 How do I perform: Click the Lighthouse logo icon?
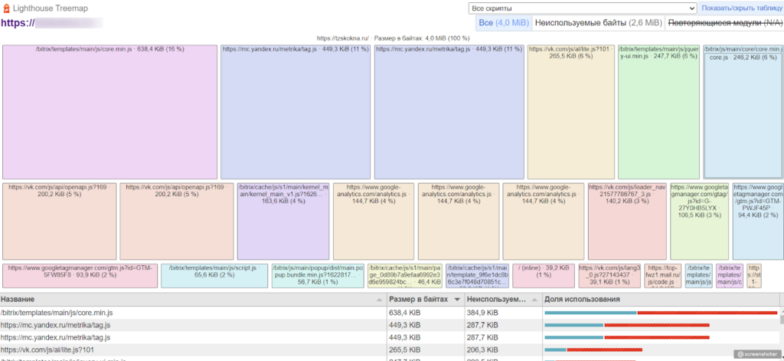point(6,8)
